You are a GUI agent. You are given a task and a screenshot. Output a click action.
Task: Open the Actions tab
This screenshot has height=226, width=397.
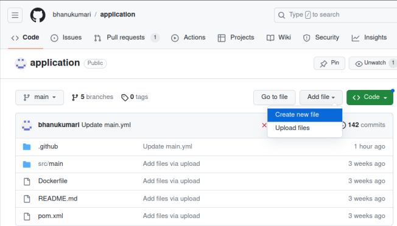tap(188, 38)
